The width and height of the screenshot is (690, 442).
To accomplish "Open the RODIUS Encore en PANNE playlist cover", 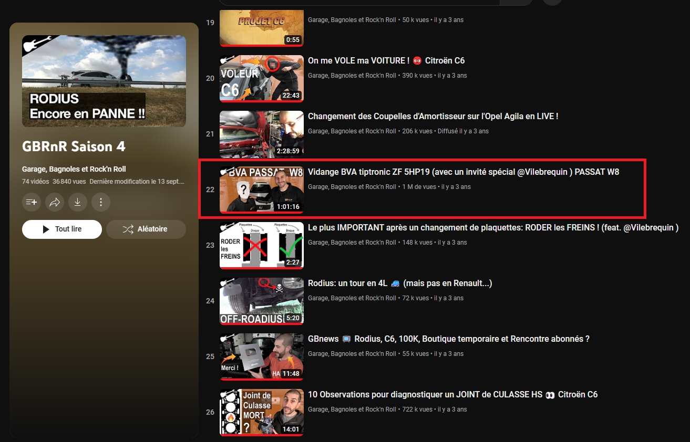I will click(104, 81).
